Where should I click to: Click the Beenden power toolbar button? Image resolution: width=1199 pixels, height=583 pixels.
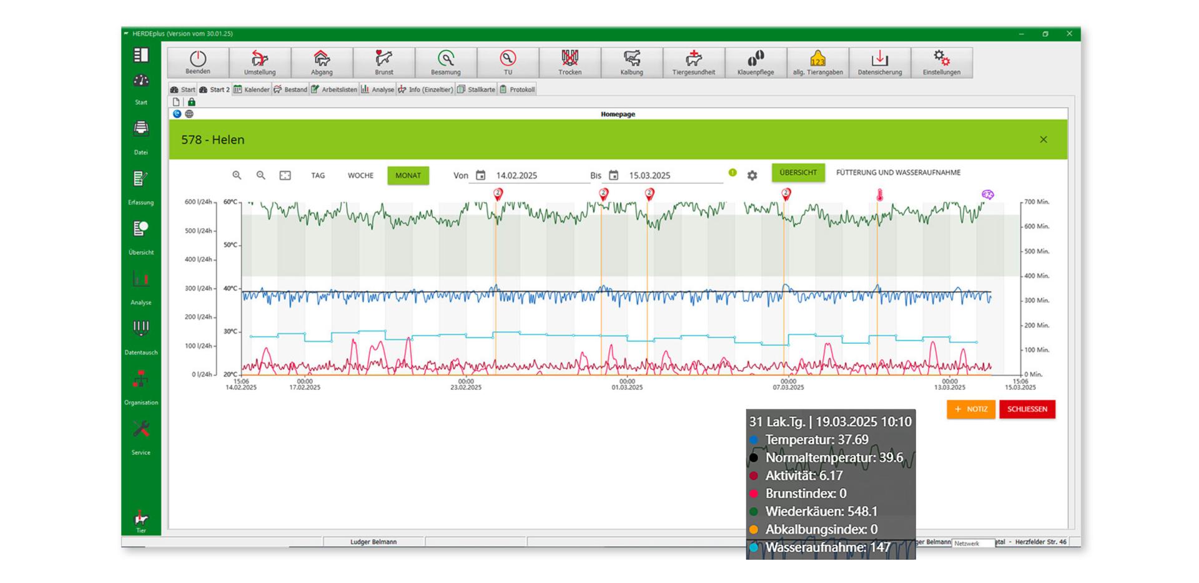pos(198,62)
